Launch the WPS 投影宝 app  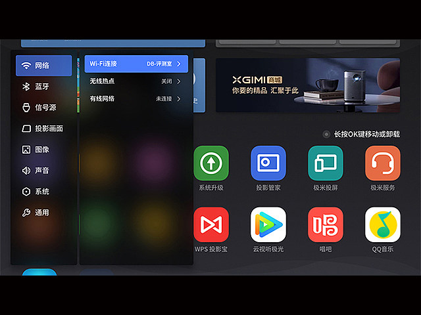pos(211,224)
